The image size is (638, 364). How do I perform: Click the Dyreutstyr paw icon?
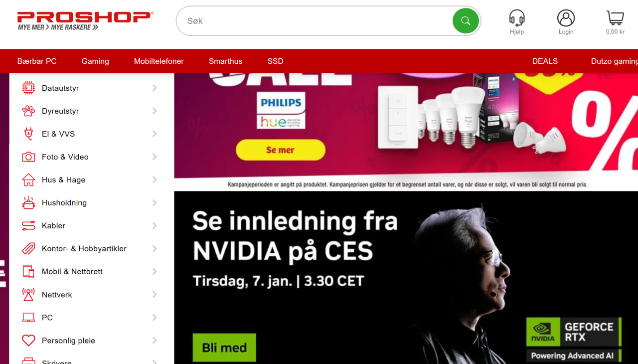pyautogui.click(x=28, y=111)
